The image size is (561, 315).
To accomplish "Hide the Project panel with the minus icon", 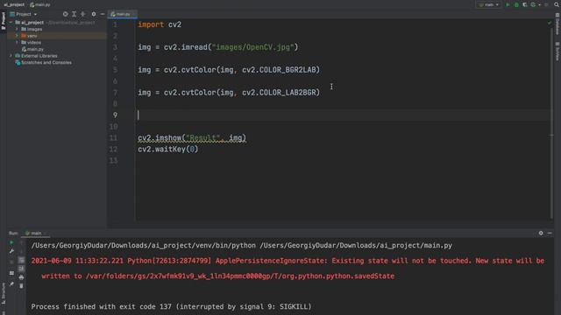I will (x=103, y=14).
